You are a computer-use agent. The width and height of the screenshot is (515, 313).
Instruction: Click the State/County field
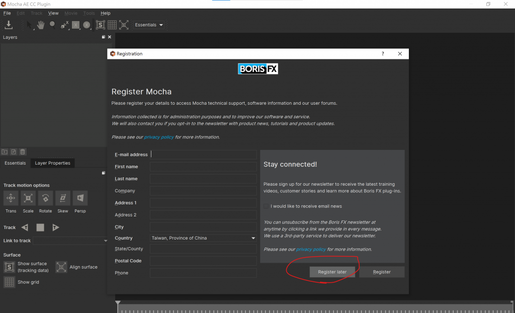(203, 249)
